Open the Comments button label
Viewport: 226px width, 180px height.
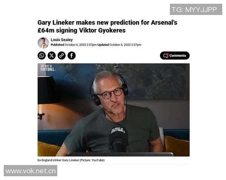tap(177, 55)
